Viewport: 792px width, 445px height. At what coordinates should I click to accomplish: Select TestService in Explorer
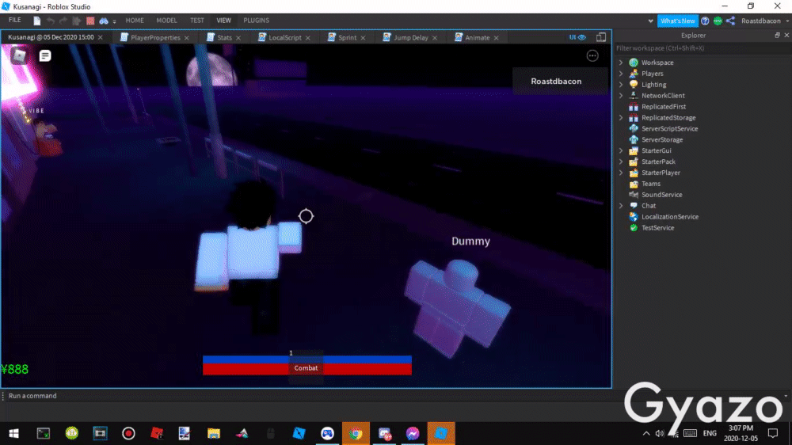(x=657, y=228)
